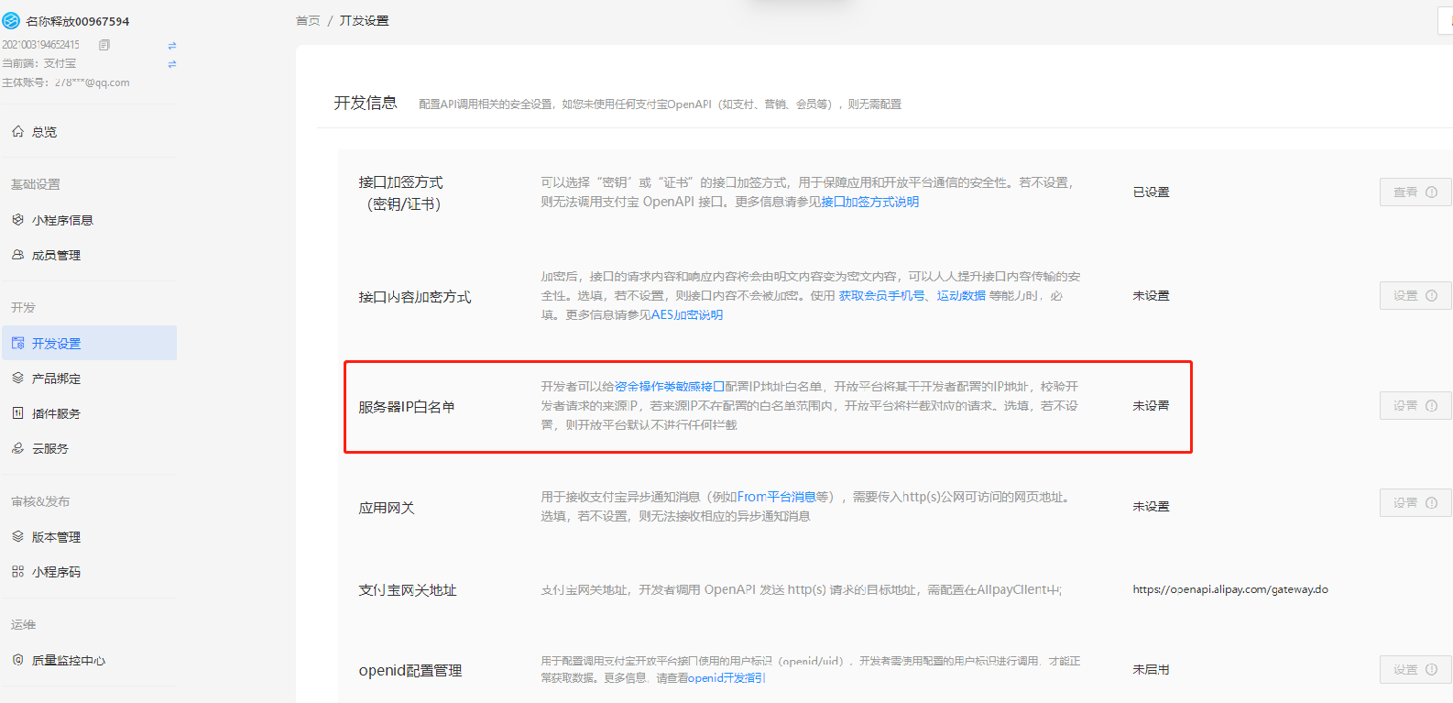
Task: Copy the app ID using the copy icon
Action: [x=104, y=45]
